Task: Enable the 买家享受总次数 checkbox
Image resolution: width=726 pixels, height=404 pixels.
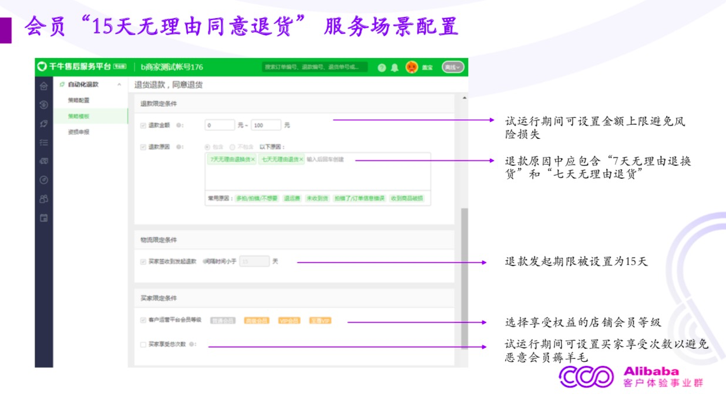Action: [x=143, y=344]
